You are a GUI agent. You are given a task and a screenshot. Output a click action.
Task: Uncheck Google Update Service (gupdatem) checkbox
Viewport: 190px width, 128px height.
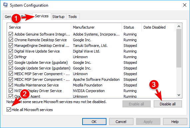pyautogui.click(x=11, y=68)
